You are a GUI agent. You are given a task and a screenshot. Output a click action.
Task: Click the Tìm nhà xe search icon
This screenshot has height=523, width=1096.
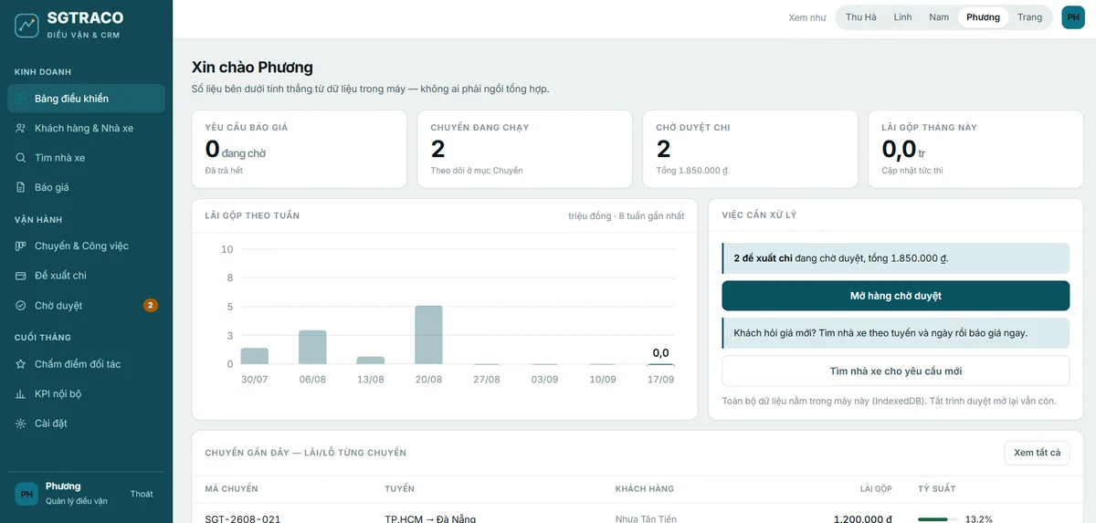[20, 158]
